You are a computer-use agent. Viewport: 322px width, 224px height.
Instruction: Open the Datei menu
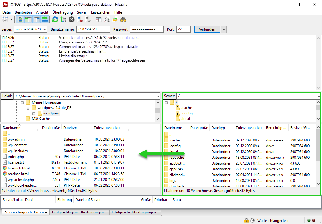tap(7, 12)
